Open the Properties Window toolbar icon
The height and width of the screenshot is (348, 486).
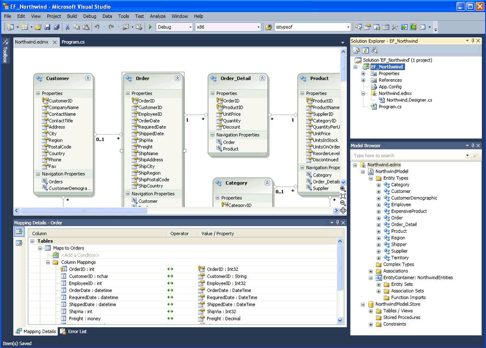(x=368, y=27)
